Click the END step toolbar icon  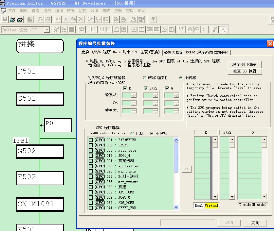[197, 30]
